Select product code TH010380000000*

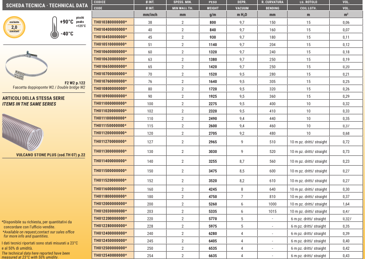pyautogui.click(x=110, y=23)
